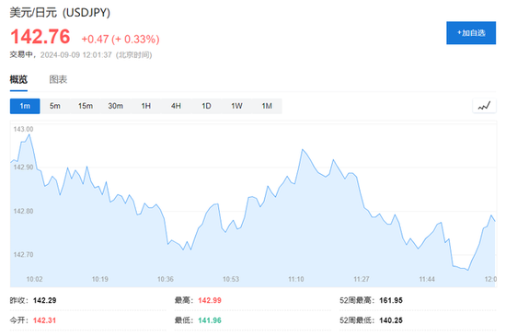Show the 1W weekly chart
This screenshot has width=506, height=336.
point(236,106)
